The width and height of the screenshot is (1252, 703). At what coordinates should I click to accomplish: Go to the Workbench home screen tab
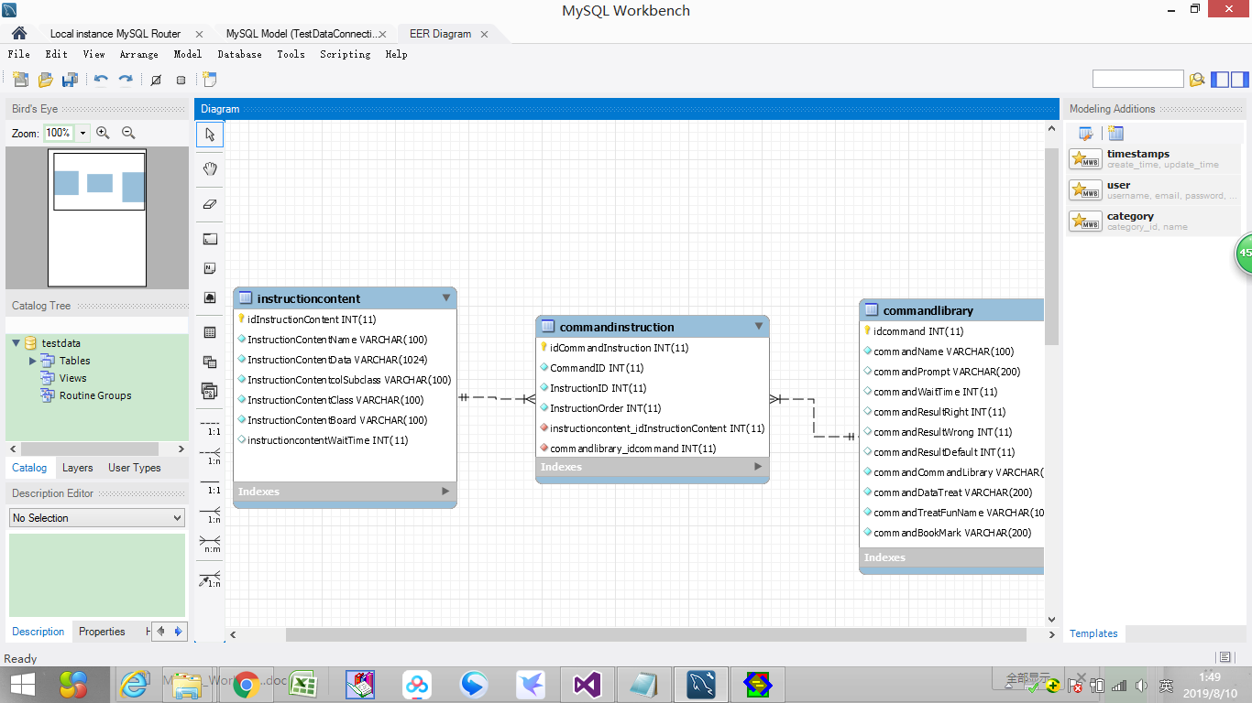(18, 34)
